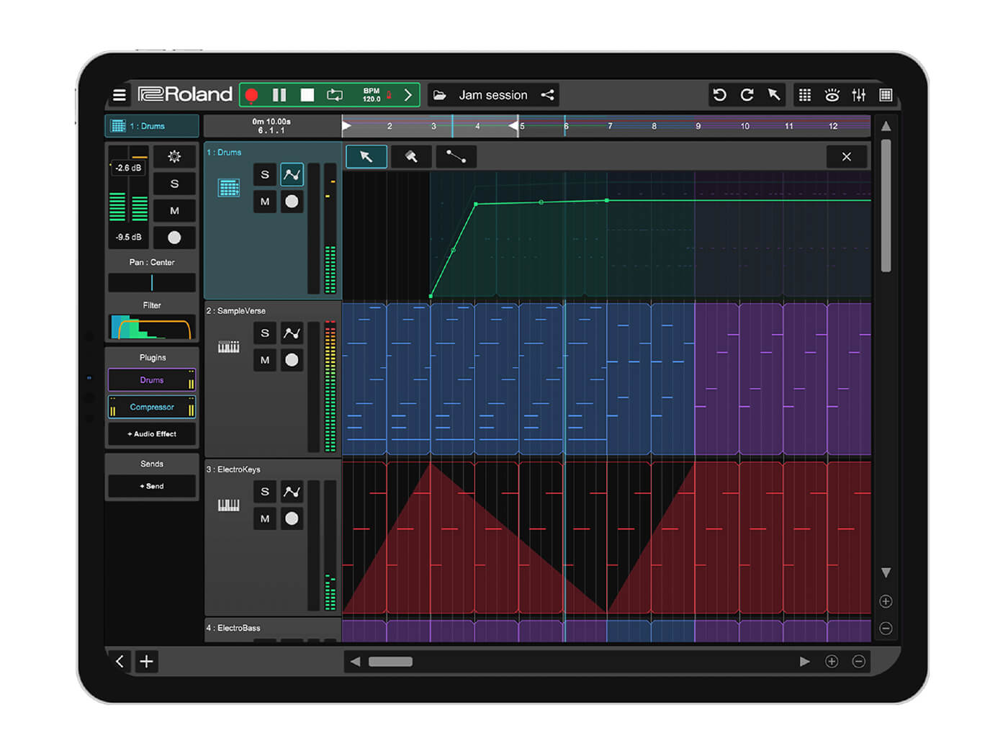1008x756 pixels.
Task: Open the eye visibility icon in top toolbar
Action: click(832, 95)
